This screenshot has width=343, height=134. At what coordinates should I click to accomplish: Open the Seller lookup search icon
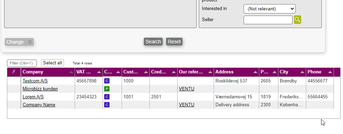point(297,20)
